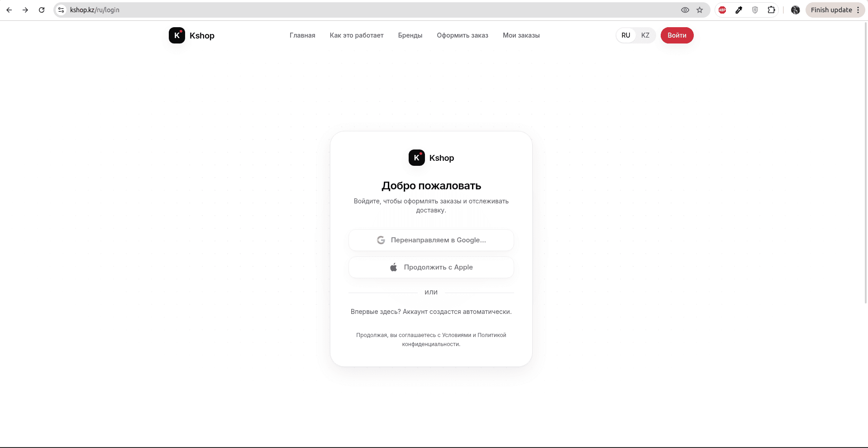
Task: Click the Перенаправляем в Google button
Action: click(x=431, y=240)
